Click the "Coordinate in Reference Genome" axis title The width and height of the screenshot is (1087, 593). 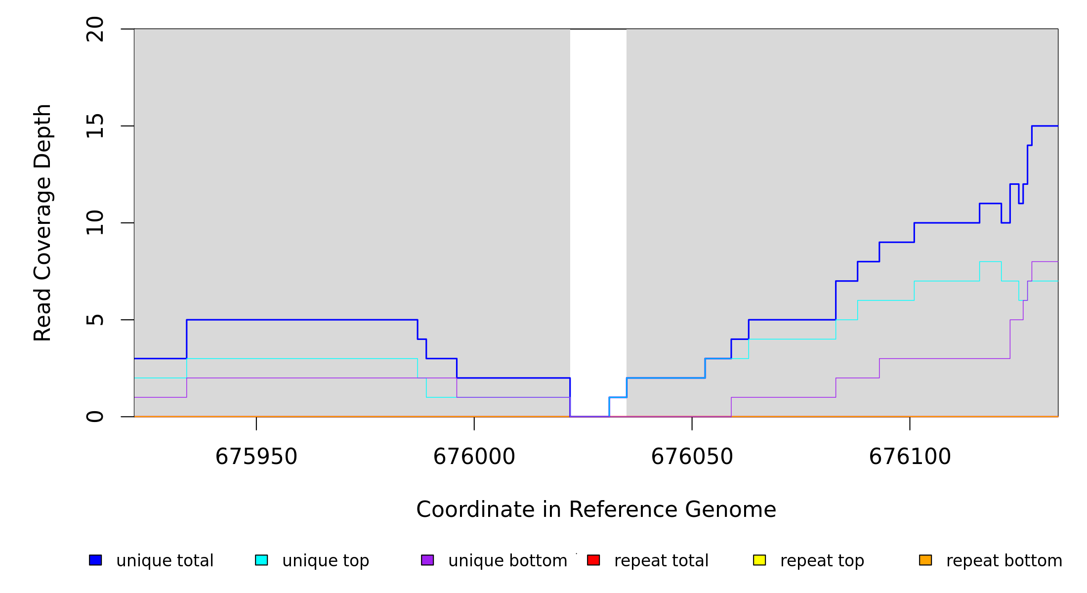point(596,509)
